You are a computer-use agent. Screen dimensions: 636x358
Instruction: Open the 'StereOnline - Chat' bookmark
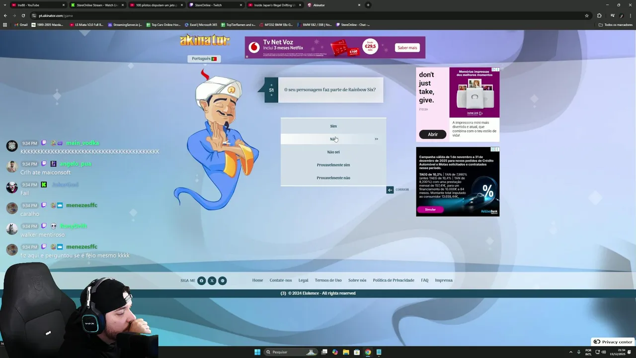(353, 24)
